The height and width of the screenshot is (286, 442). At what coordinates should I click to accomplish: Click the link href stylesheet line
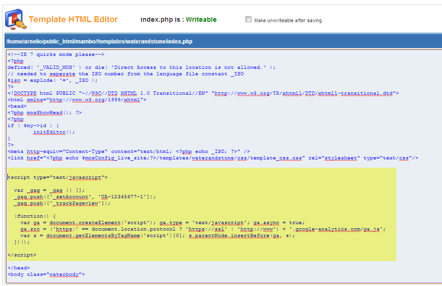pos(213,158)
